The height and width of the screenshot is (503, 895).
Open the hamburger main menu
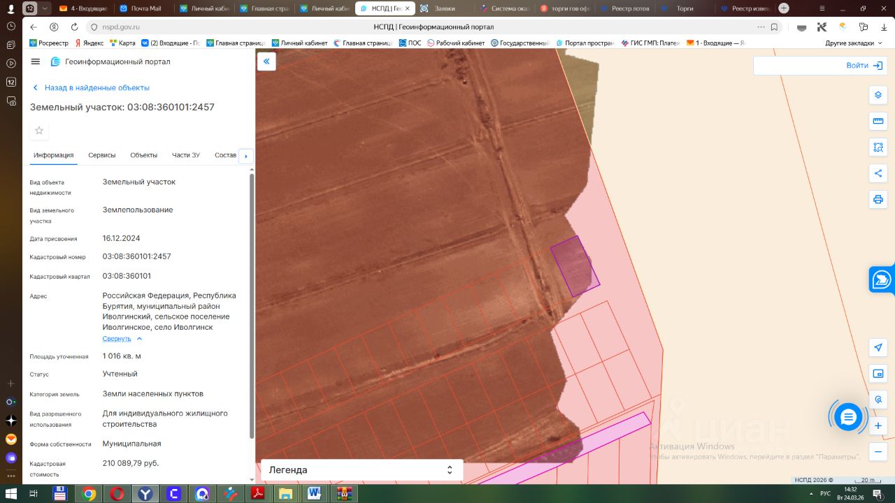pyautogui.click(x=36, y=61)
